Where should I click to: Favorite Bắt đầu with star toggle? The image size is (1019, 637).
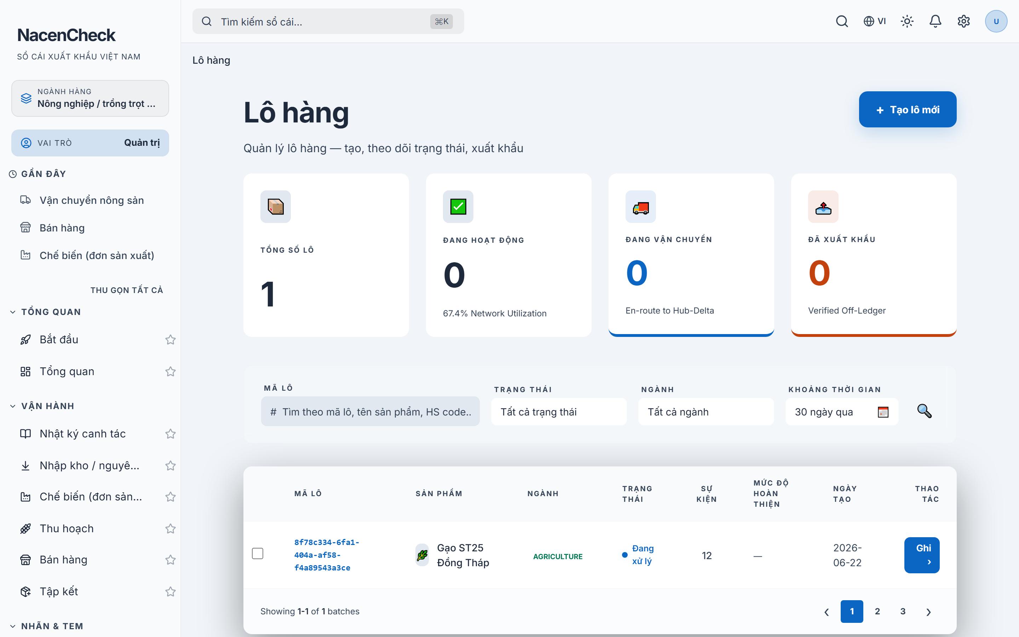[170, 340]
